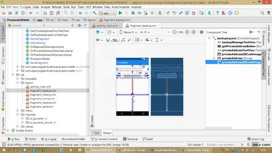Expand the Gradle Scripts node
The height and width of the screenshot is (153, 272).
click(8, 130)
